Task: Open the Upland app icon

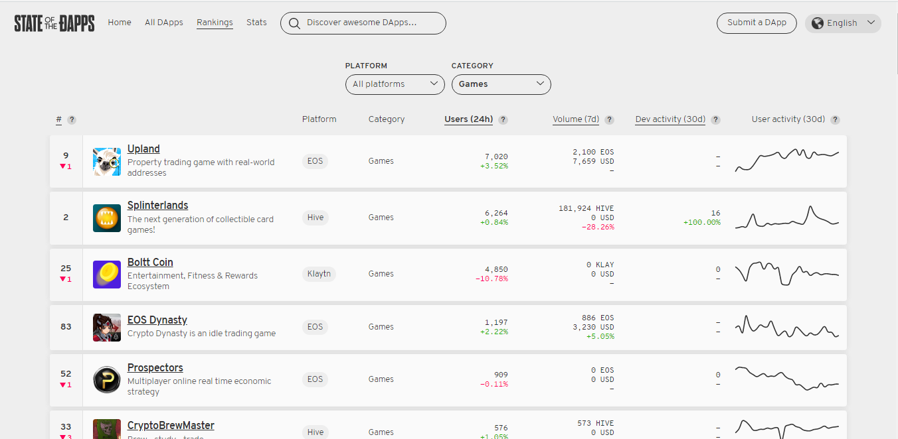Action: coord(107,162)
